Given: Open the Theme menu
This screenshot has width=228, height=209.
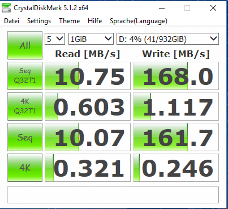Looking at the screenshot, I should point(70,21).
